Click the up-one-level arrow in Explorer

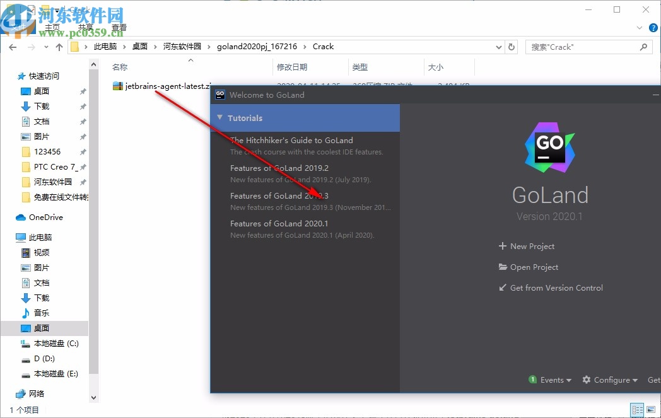coord(59,46)
